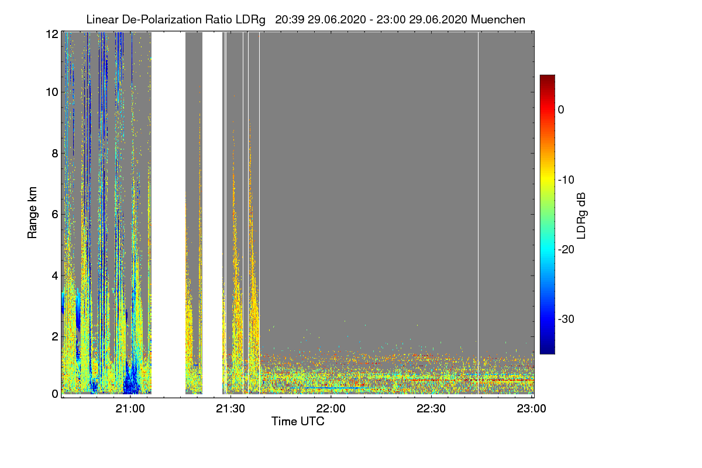Click the 21:00 time axis label
The height and width of the screenshot is (468, 702).
coord(131,408)
